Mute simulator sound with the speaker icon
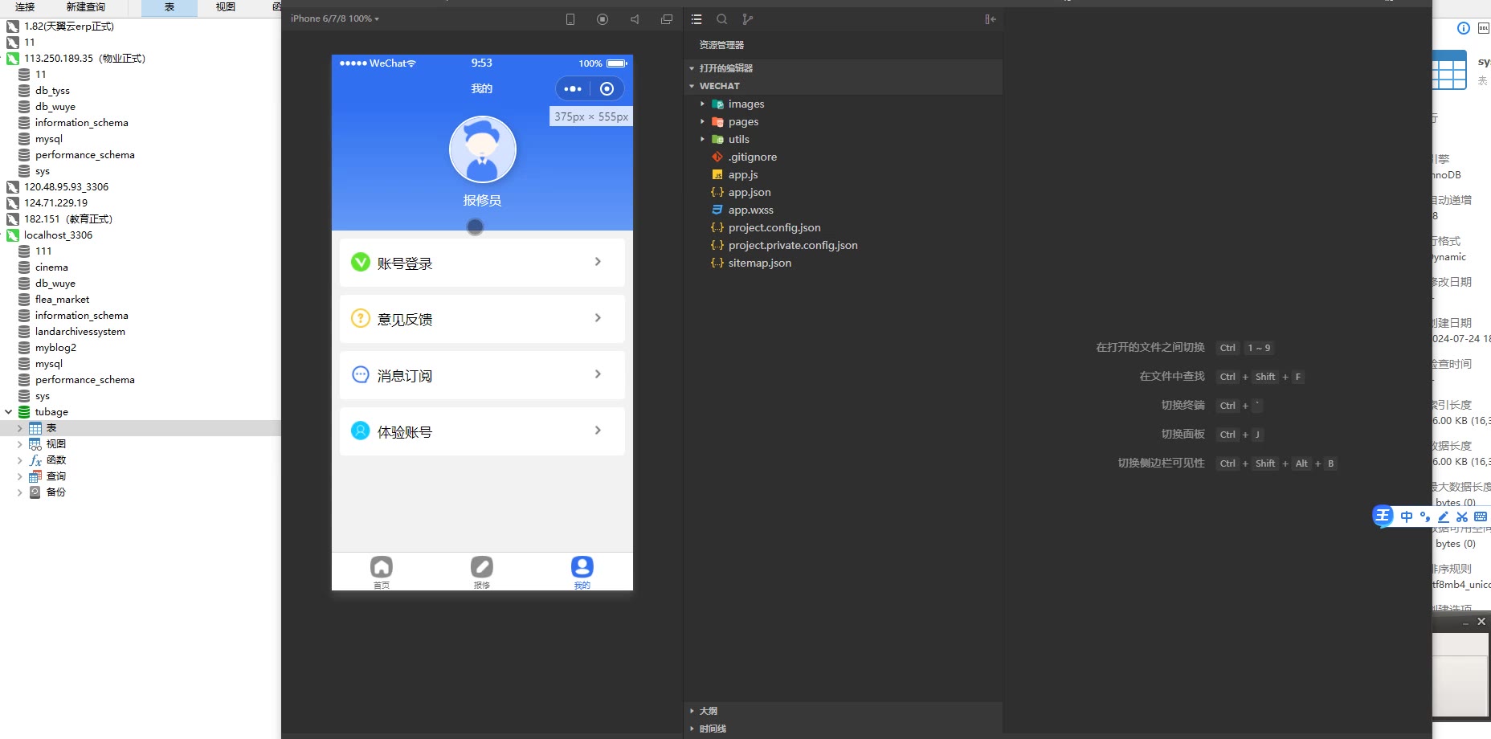The width and height of the screenshot is (1491, 739). 635,19
